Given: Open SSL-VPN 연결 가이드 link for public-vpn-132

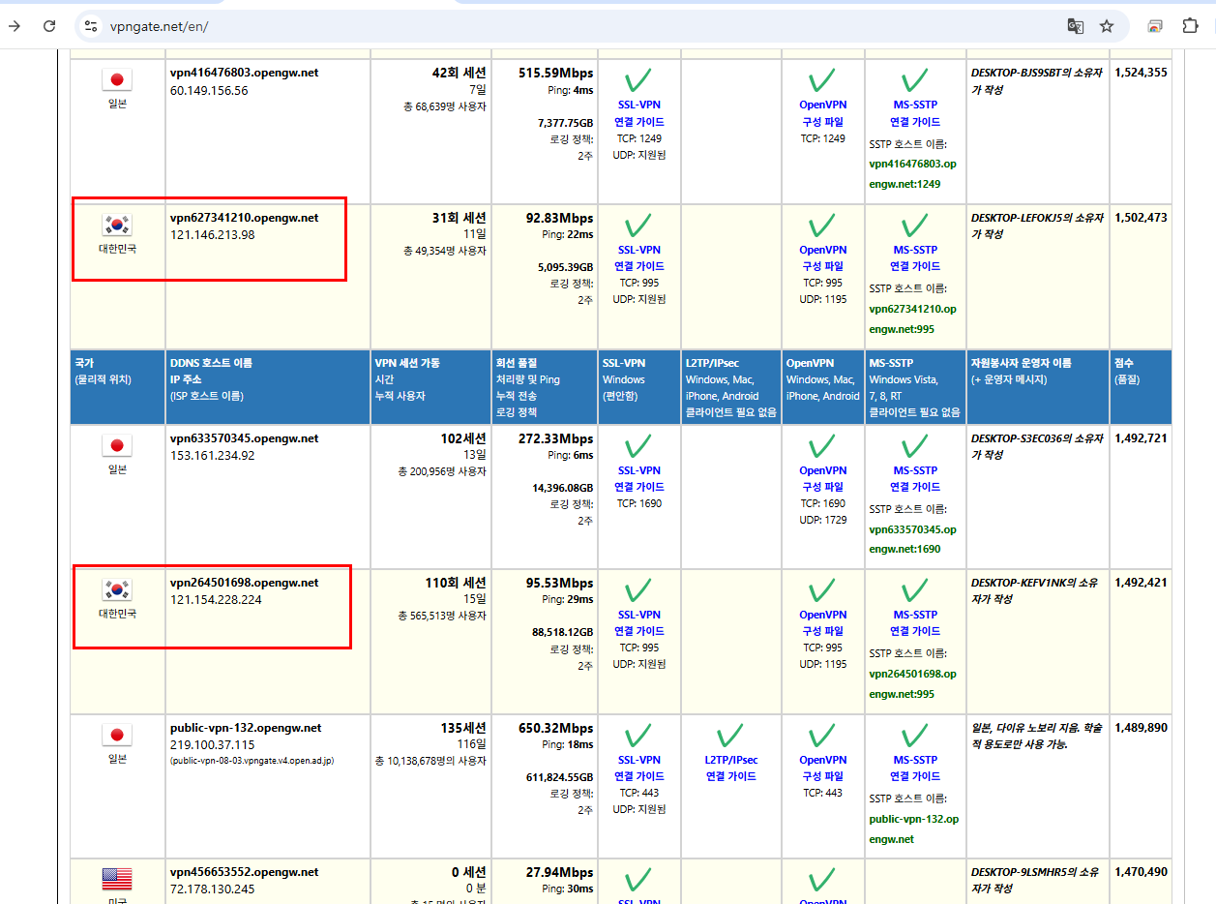Looking at the screenshot, I should click(x=638, y=768).
